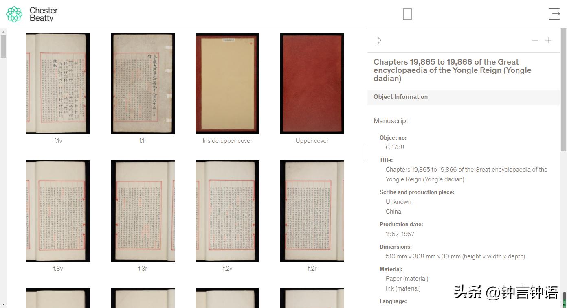The width and height of the screenshot is (567, 308).
Task: Open the f.1v page thumbnail
Action: [x=58, y=83]
